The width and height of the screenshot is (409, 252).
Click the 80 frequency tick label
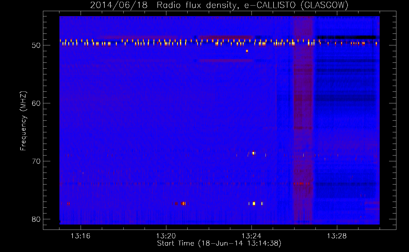point(36,219)
